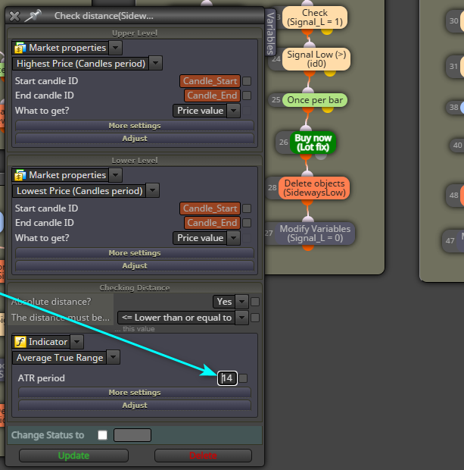Click the yellow output connector under Signal Low
464x470 pixels.
coord(329,73)
